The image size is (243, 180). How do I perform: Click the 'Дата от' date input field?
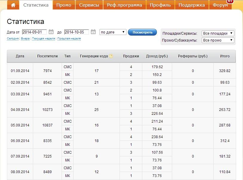tap(35, 31)
